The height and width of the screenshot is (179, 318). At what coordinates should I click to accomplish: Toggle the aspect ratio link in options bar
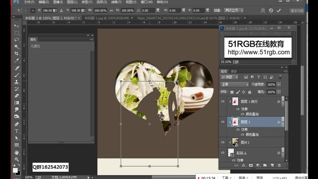111,10
